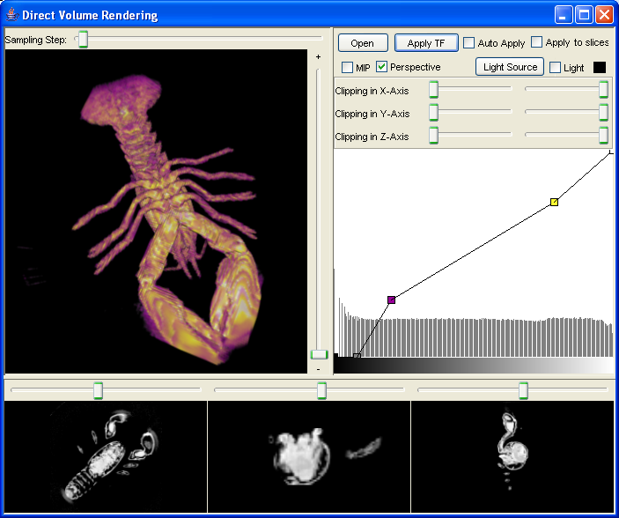Click the third slice position slider handle
Viewport: 619px width, 518px height.
click(x=524, y=390)
